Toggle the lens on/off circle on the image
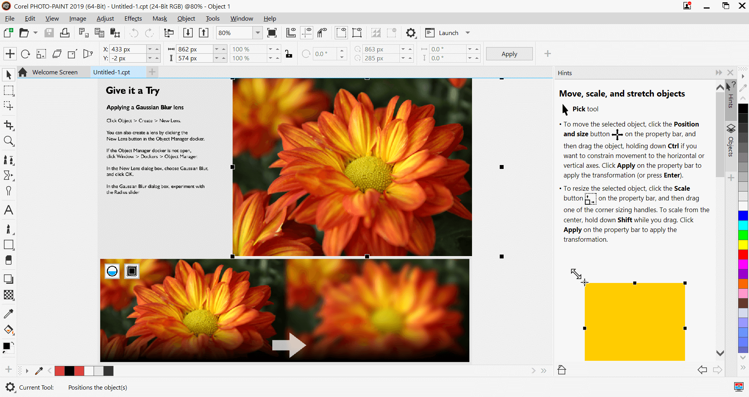 point(112,271)
